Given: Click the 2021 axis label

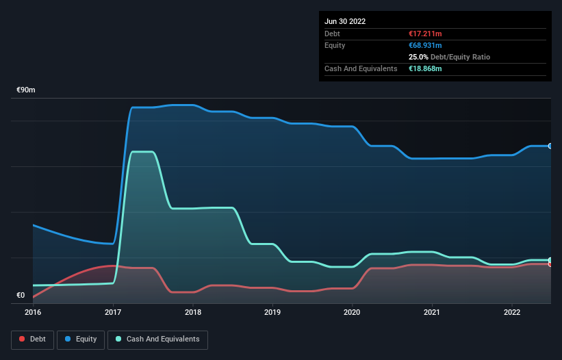Looking at the screenshot, I should pyautogui.click(x=432, y=312).
